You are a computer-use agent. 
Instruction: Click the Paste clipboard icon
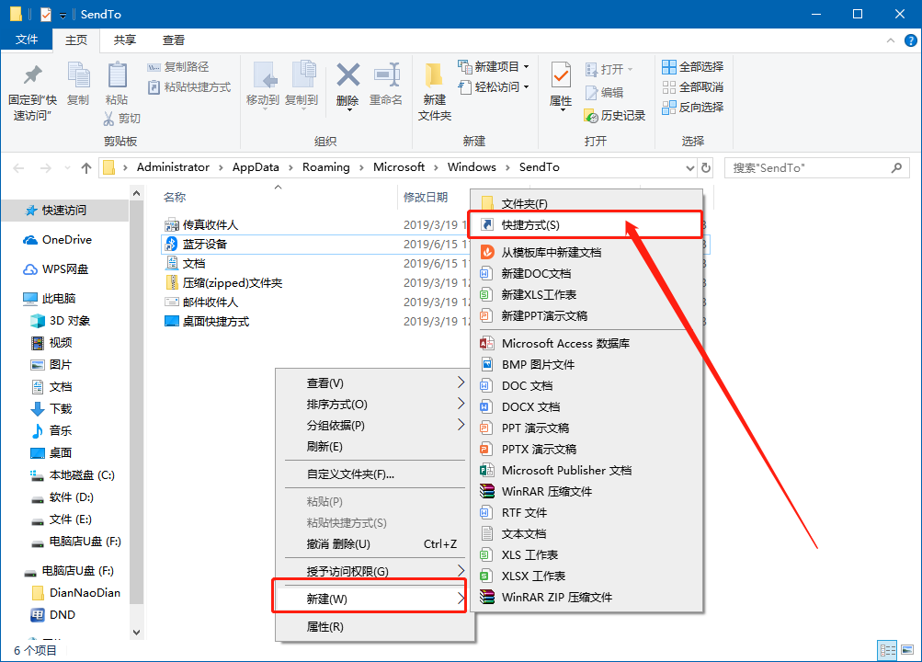click(x=117, y=75)
